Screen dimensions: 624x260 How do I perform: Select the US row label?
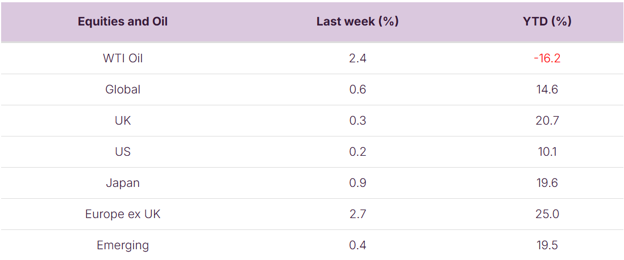point(123,152)
